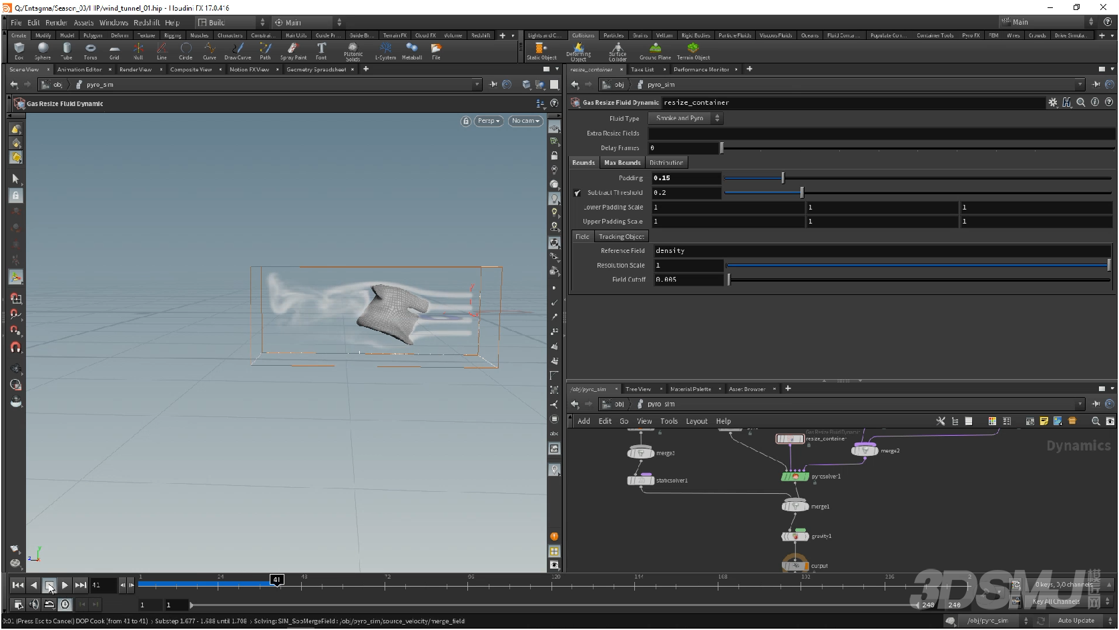1119x630 pixels.
Task: Select the Draw Curve tool
Action: tap(238, 51)
